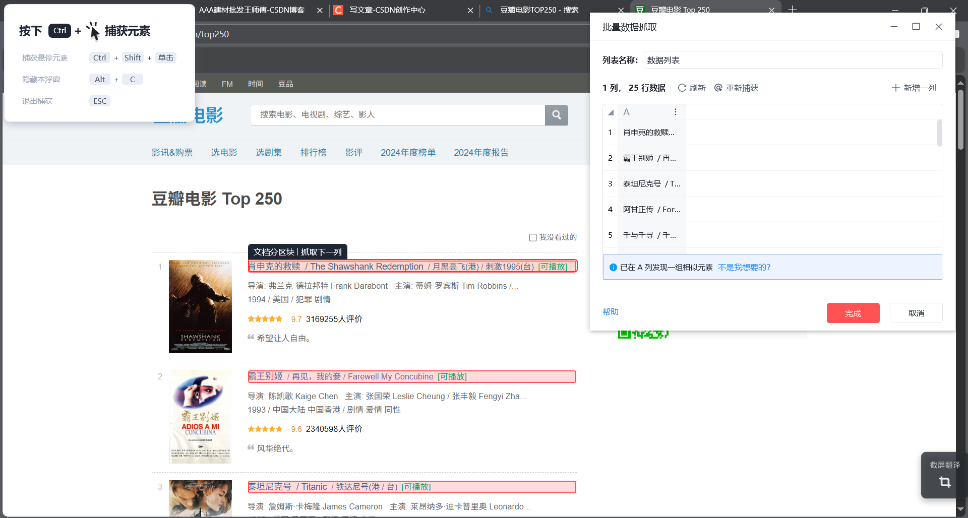Screen dimensions: 968x518
Task: Open 影评 nav item
Action: [x=354, y=153]
